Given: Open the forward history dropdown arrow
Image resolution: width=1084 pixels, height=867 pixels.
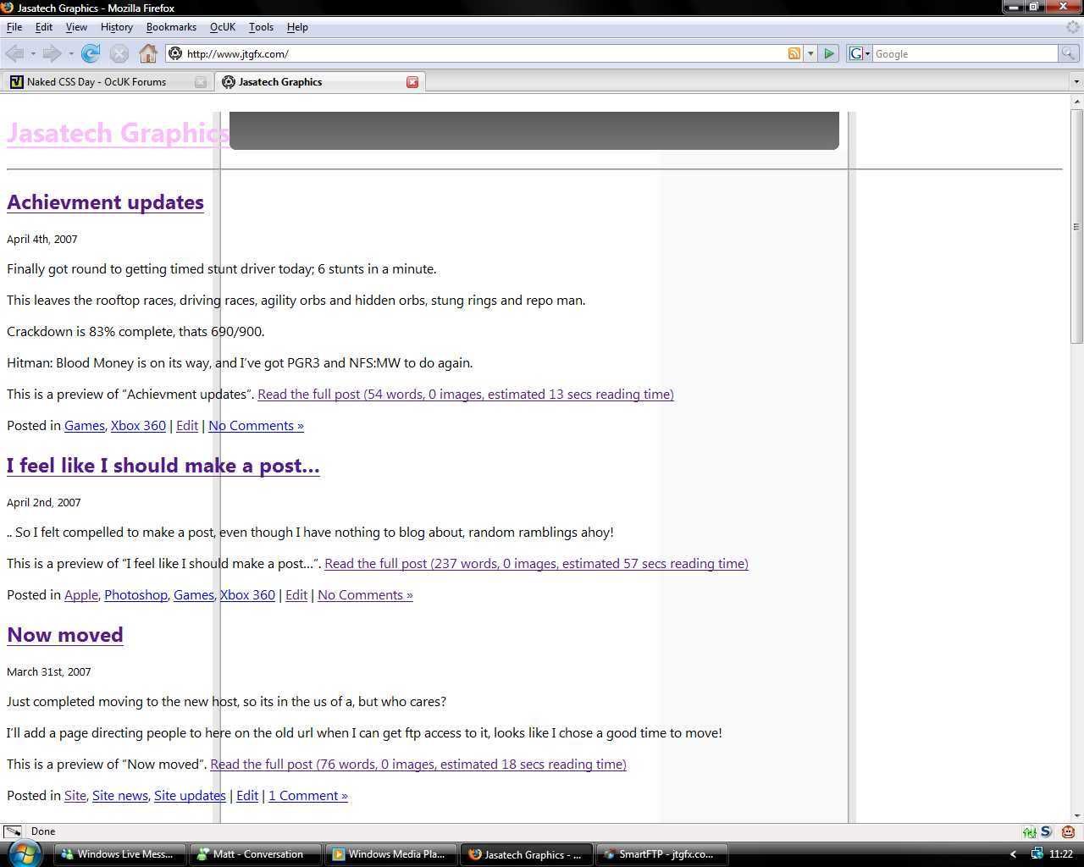Looking at the screenshot, I should tap(71, 53).
